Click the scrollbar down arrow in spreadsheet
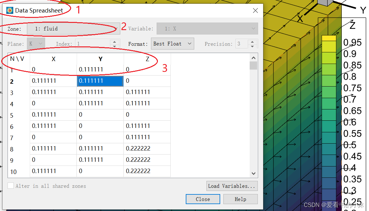The image size is (369, 211). (x=253, y=173)
